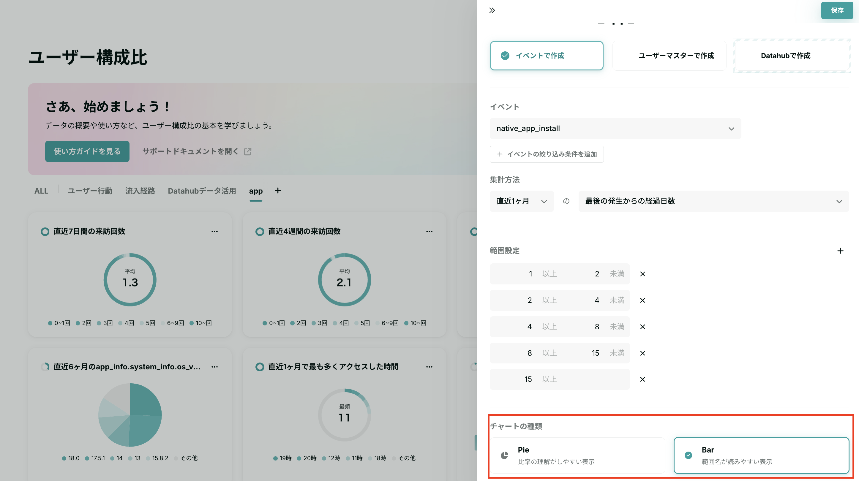Open menu for 直近6ヶ月のapp_info card

[x=214, y=367]
